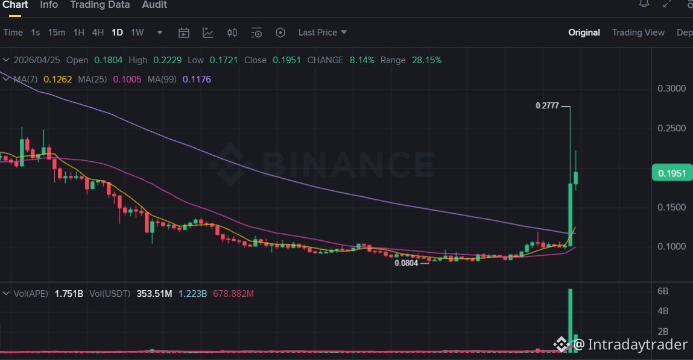Switch the candlestick chart style icon
The image size is (693, 360).
click(232, 33)
